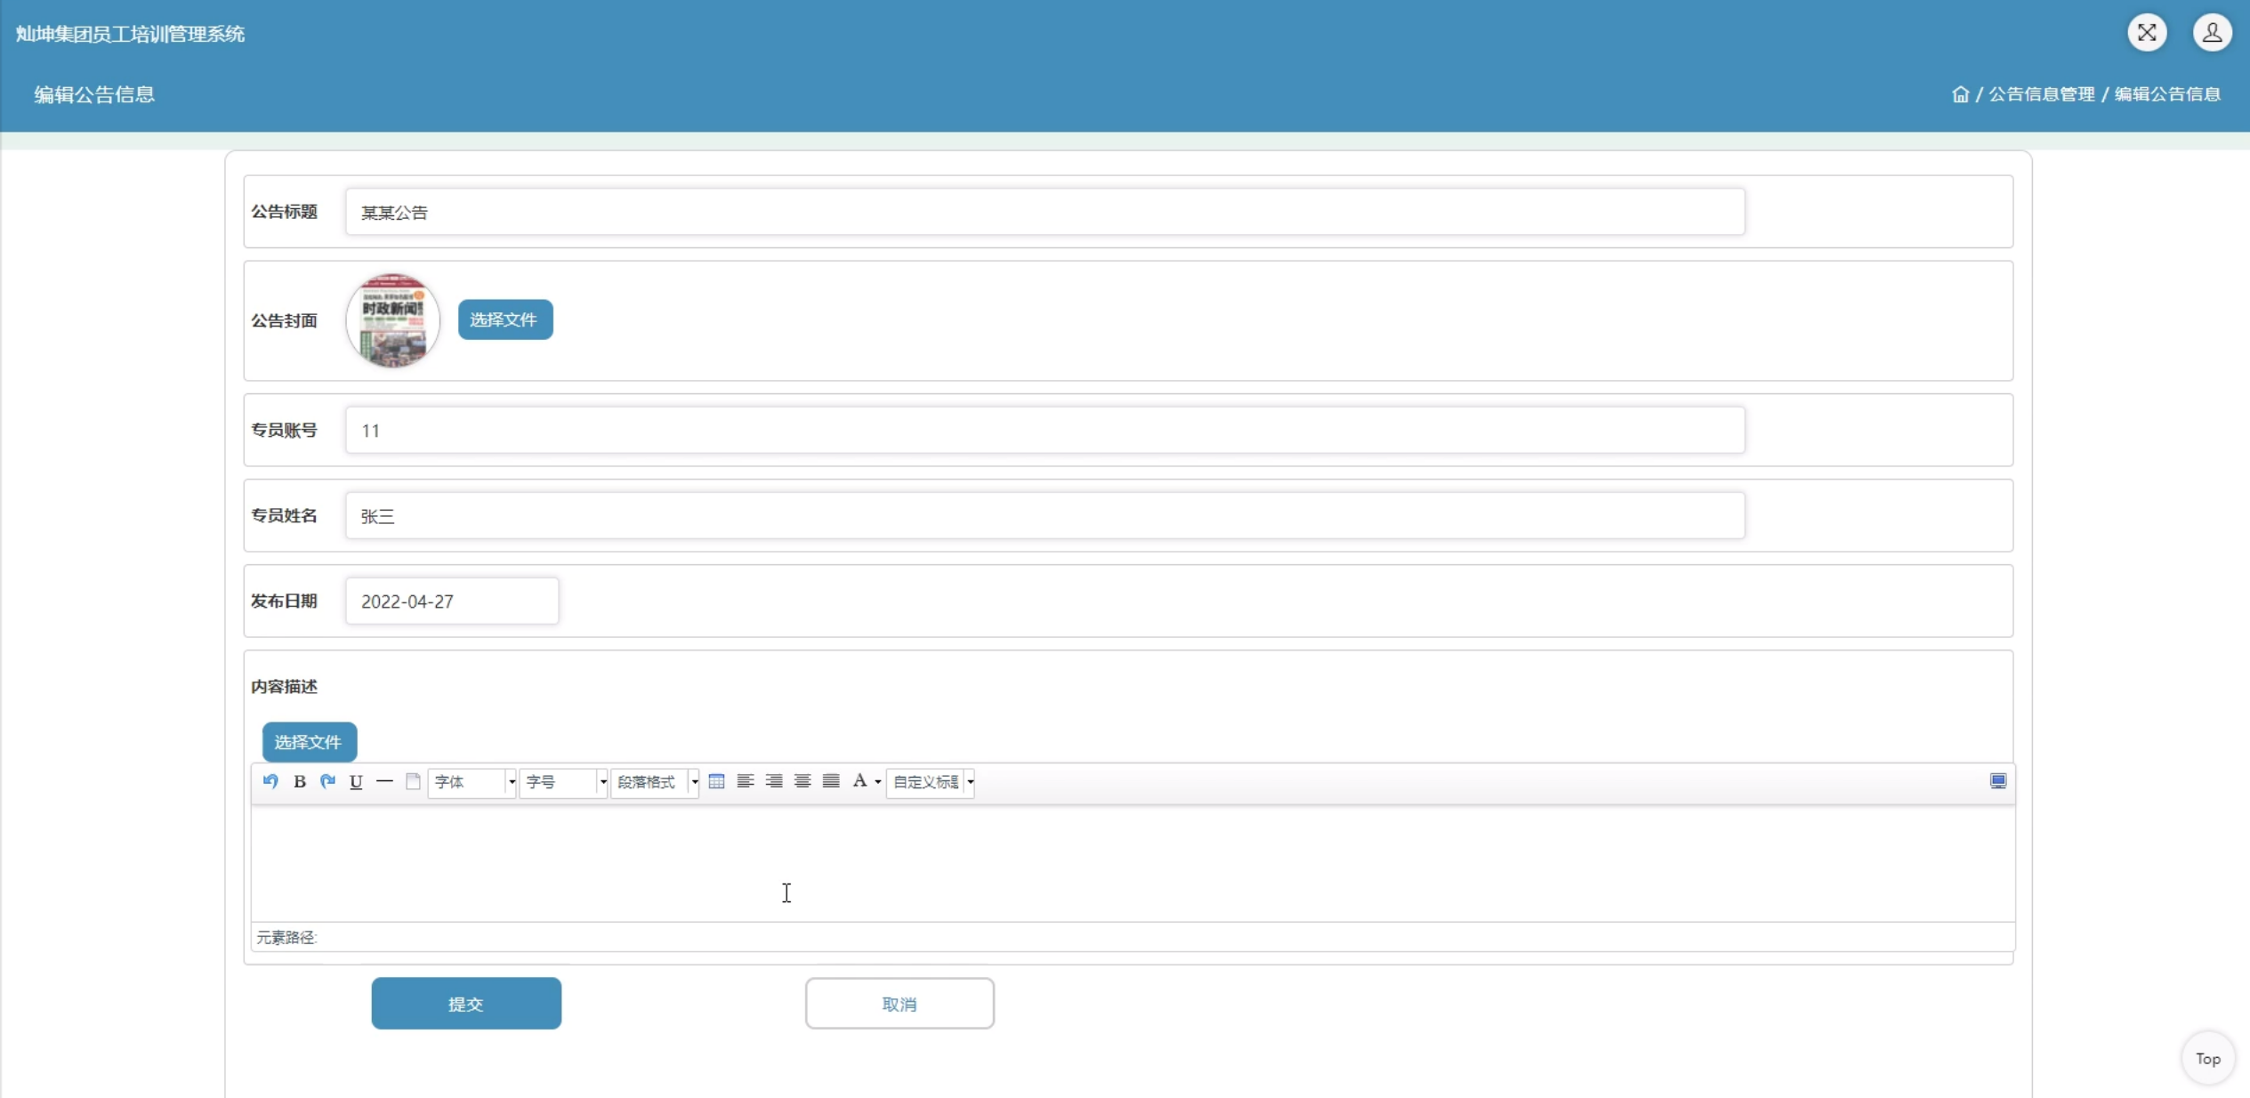Toggle editor fullscreen icon at toolbar right
Image resolution: width=2250 pixels, height=1098 pixels.
[x=1998, y=781]
